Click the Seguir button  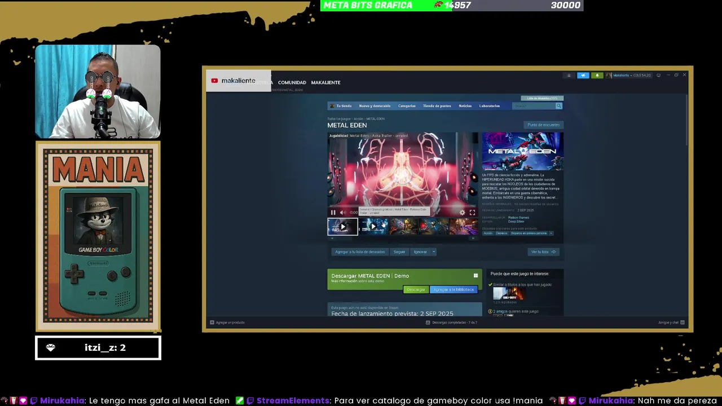tap(399, 252)
